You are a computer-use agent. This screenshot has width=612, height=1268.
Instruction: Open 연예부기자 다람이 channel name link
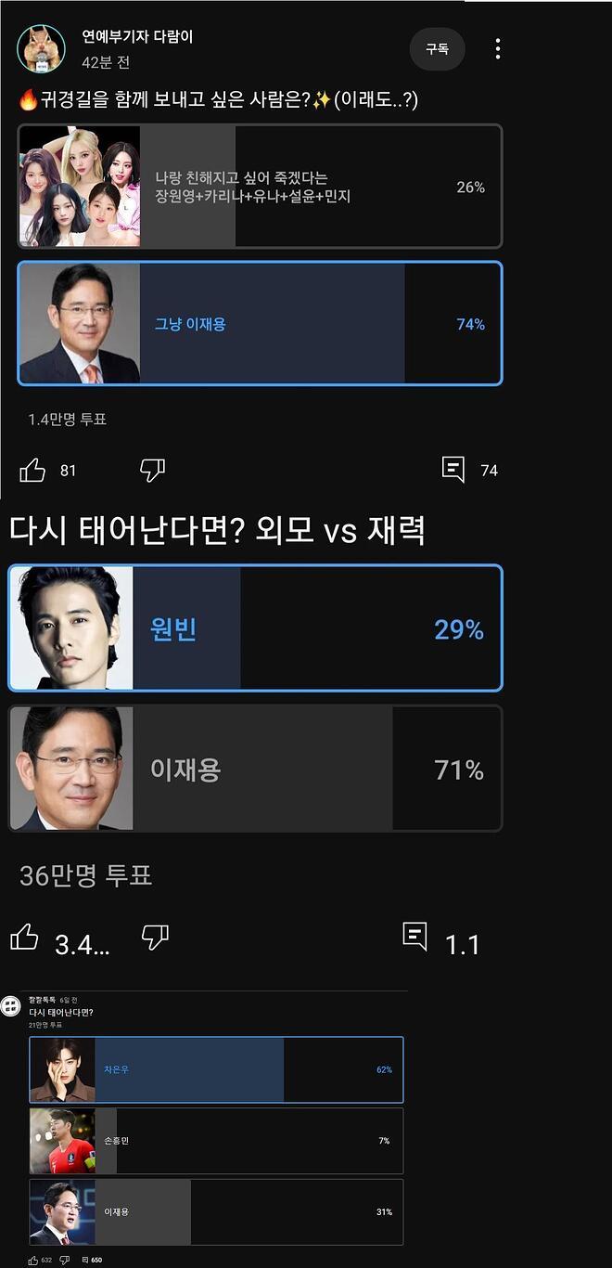pyautogui.click(x=137, y=38)
